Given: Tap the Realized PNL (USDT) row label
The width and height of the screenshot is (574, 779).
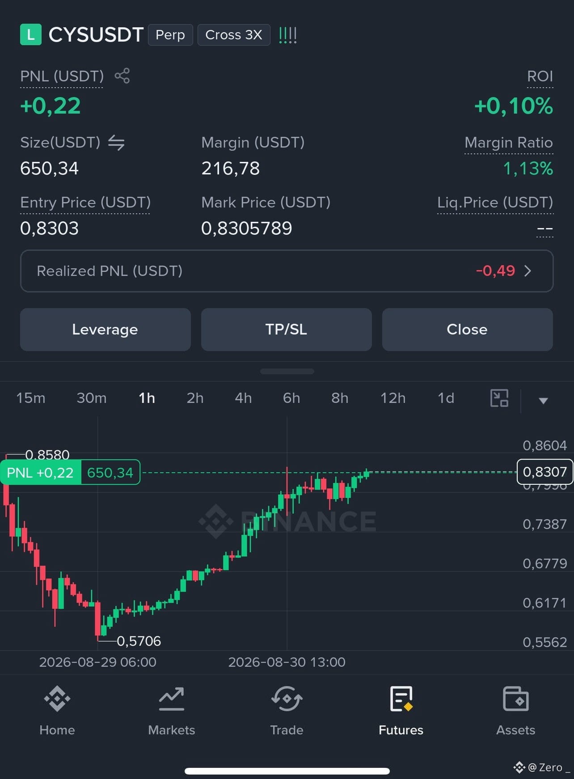Looking at the screenshot, I should pos(110,271).
